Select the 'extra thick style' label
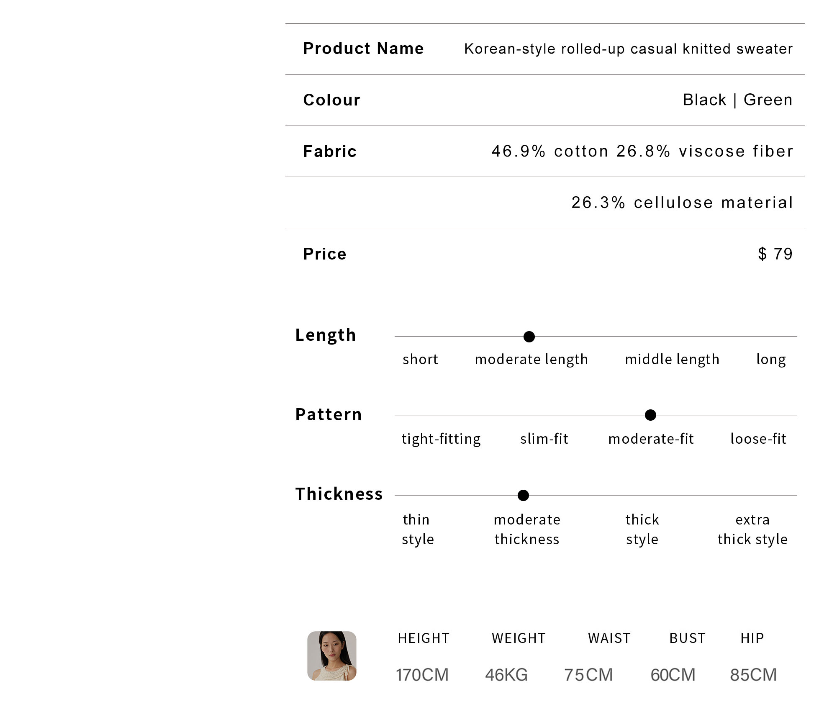This screenshot has width=837, height=725. pos(752,530)
